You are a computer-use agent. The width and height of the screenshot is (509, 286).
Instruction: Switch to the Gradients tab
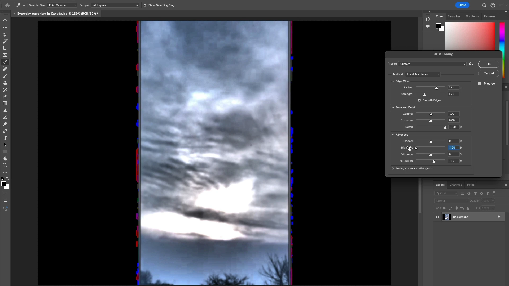[472, 16]
